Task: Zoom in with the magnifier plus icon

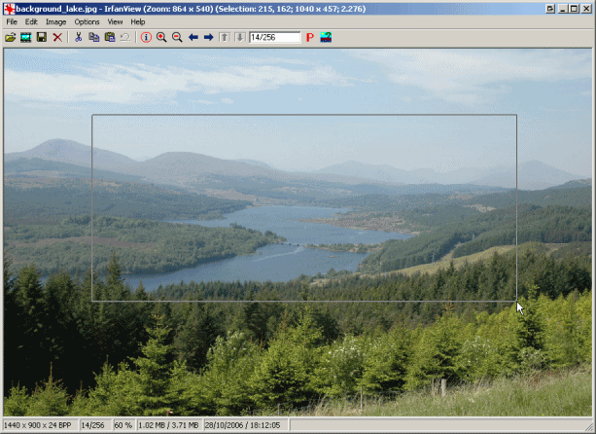Action: coord(161,37)
